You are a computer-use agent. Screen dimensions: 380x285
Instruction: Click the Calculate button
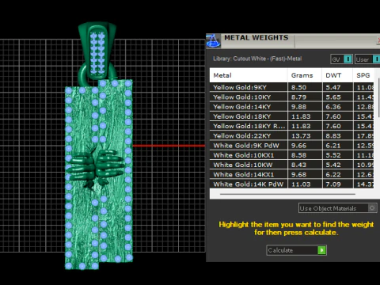pyautogui.click(x=296, y=250)
